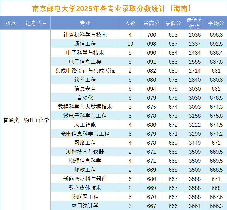Click rank value 3449
Image resolution: width=227 pixels, height=210 pixels.
[195, 143]
